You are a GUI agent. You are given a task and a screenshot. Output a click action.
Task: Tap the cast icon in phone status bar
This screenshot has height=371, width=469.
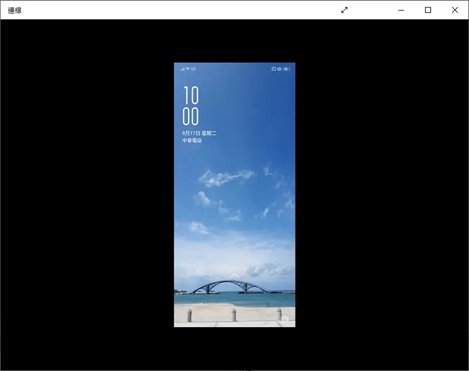click(x=273, y=69)
